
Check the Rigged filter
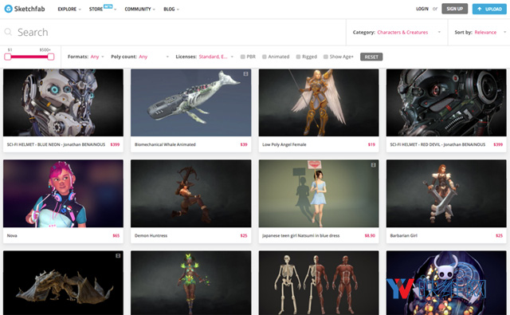(x=298, y=57)
